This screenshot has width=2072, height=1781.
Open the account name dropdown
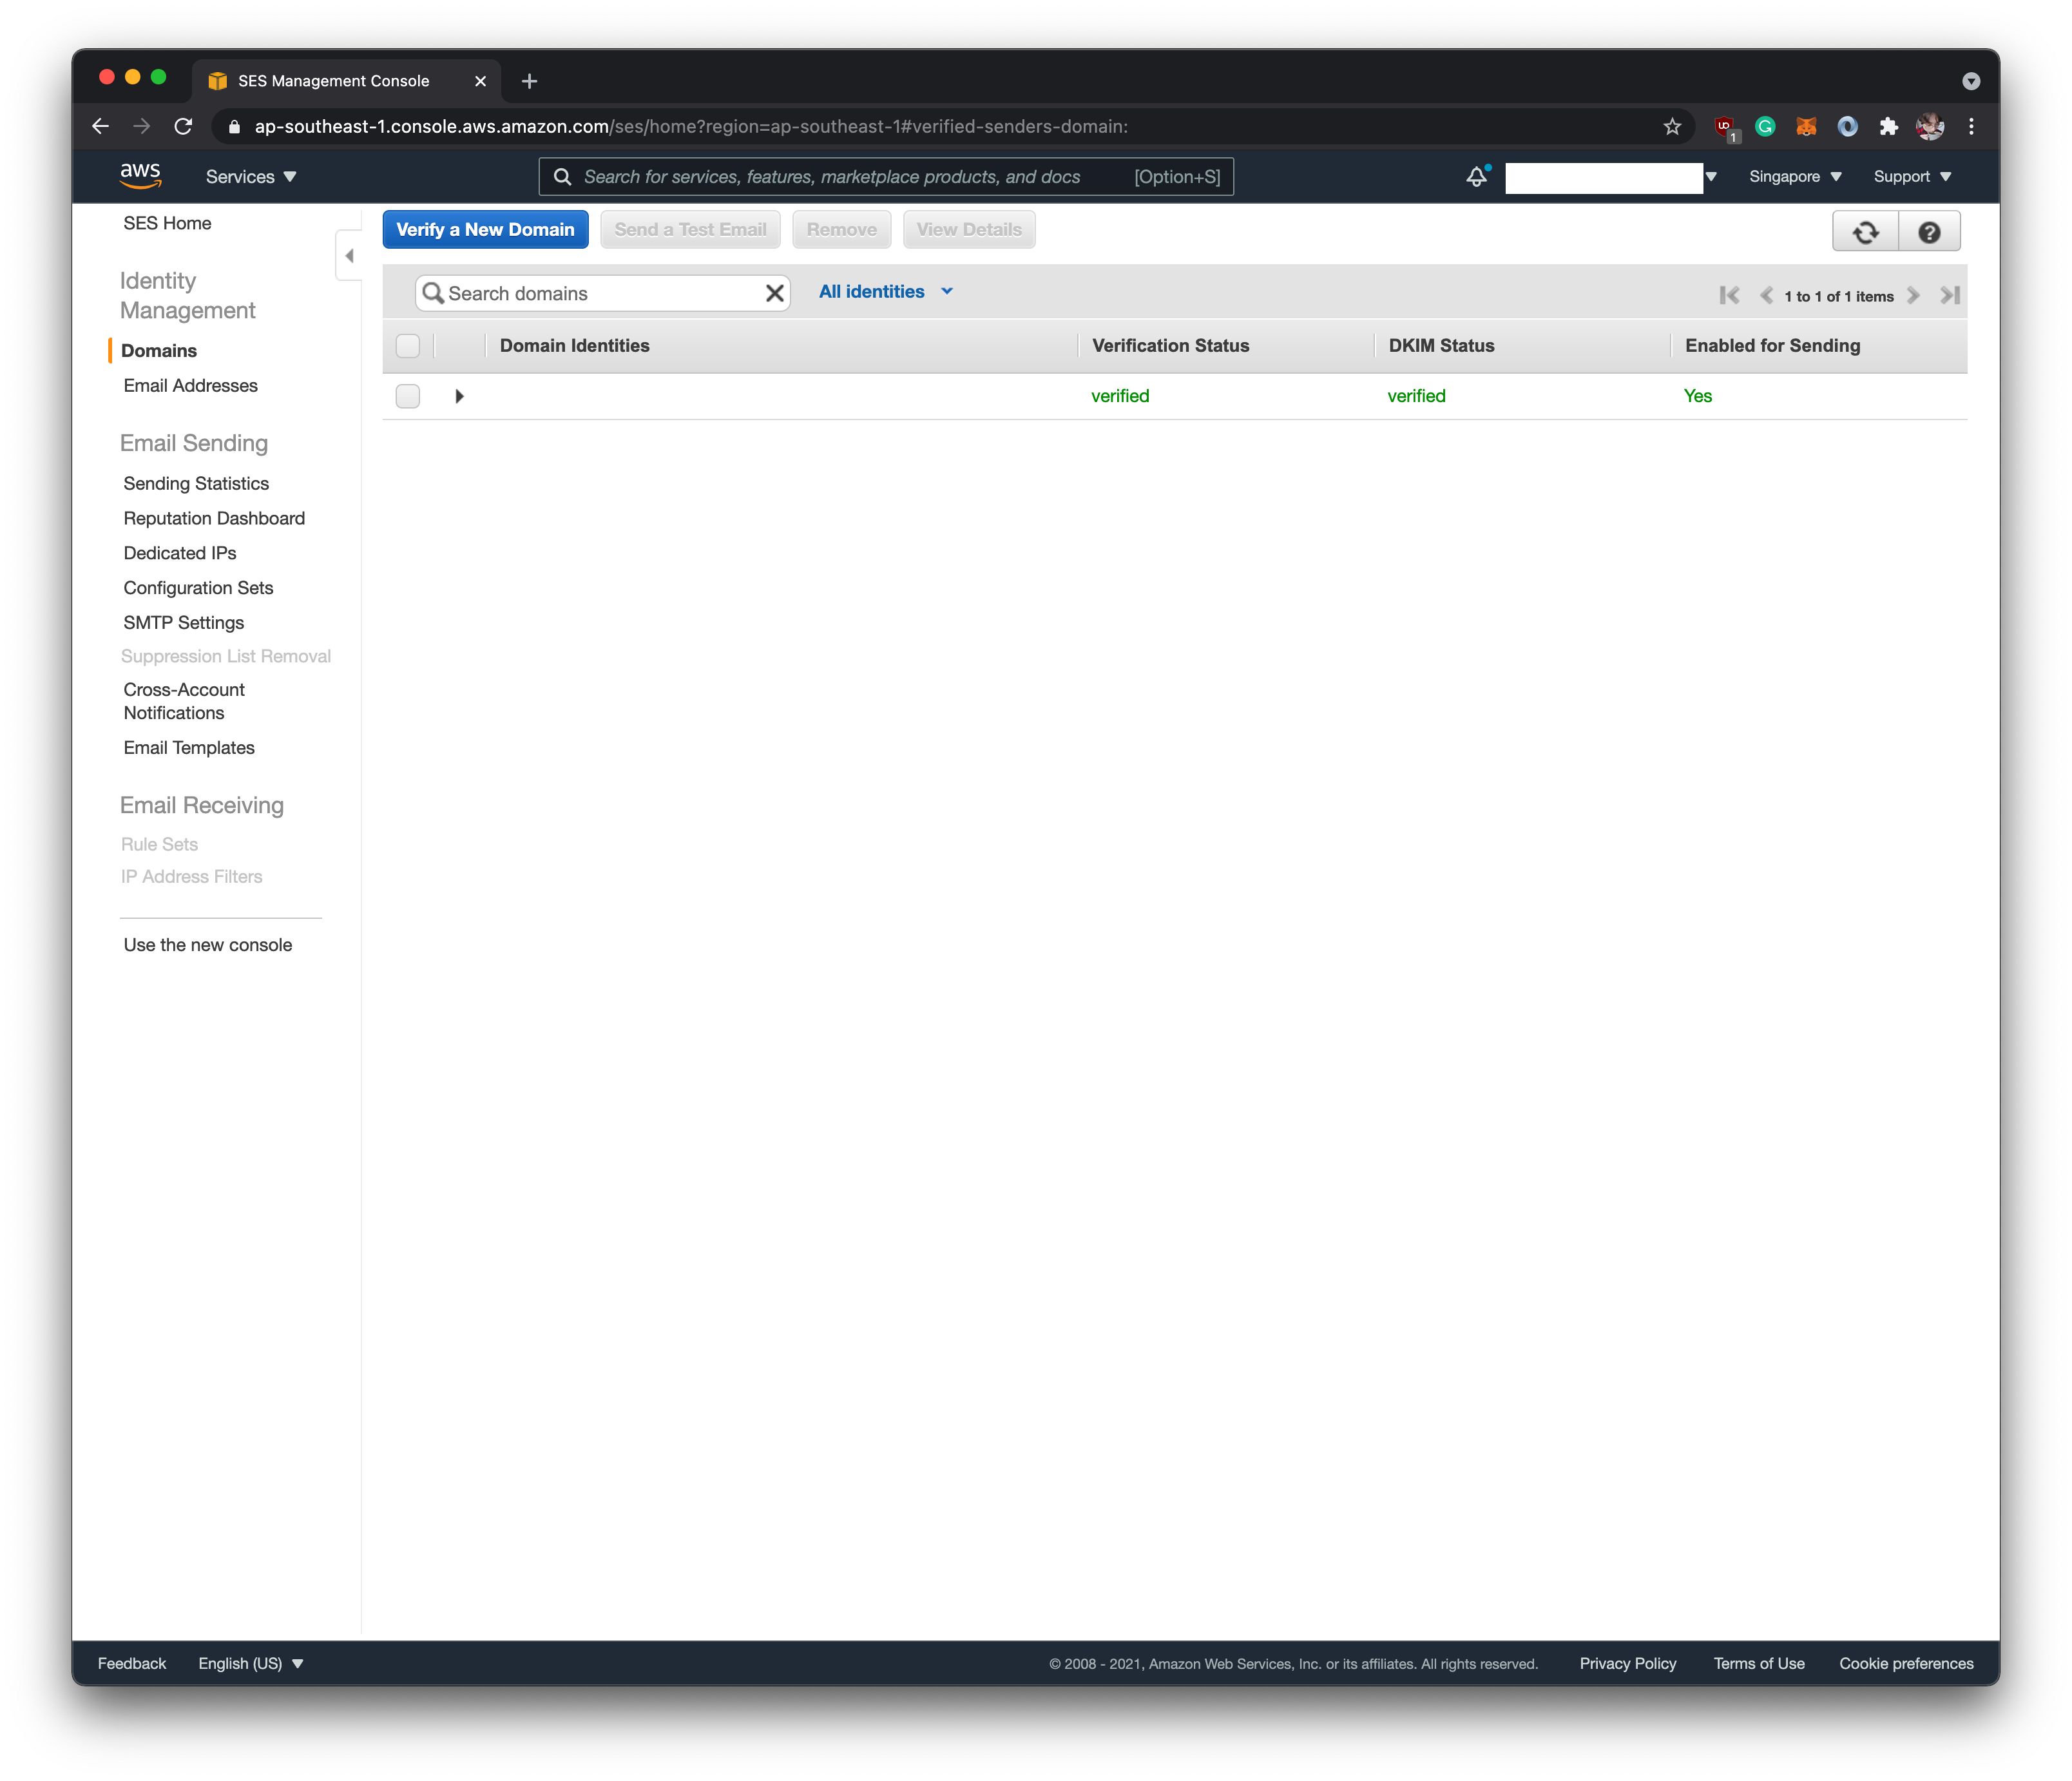(x=1612, y=177)
